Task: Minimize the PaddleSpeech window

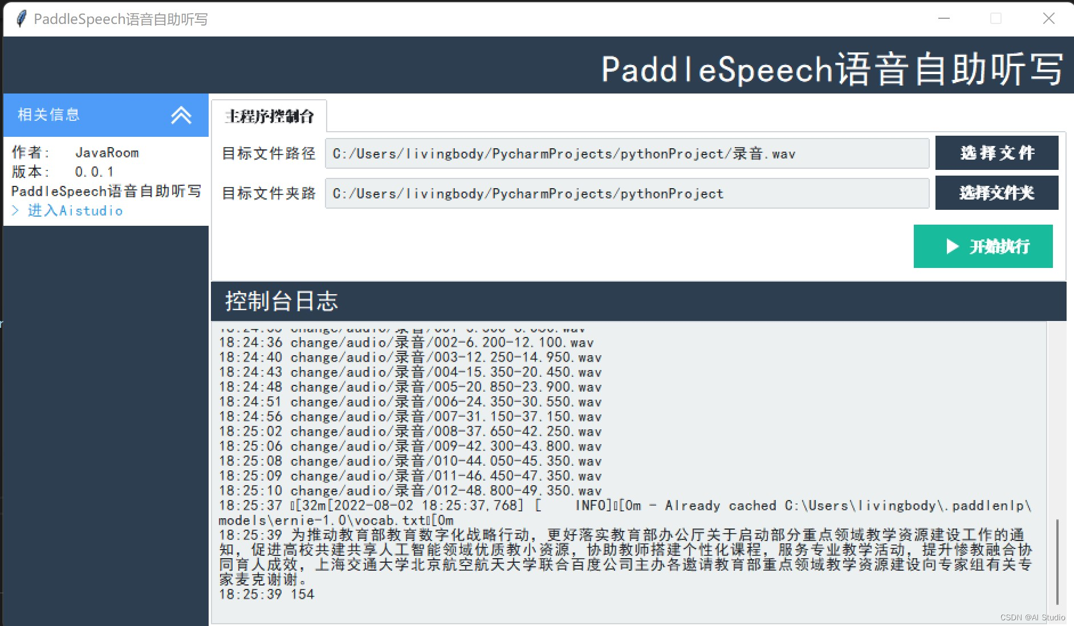Action: pos(943,18)
